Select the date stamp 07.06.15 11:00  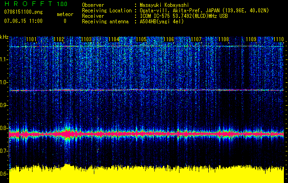(23, 21)
